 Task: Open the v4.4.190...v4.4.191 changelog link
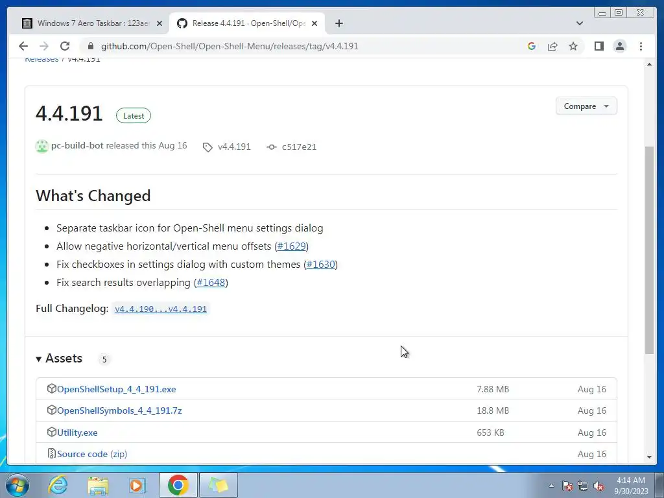click(x=161, y=309)
